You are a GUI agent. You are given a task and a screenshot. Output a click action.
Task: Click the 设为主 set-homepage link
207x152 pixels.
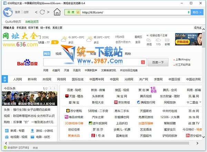tap(198, 28)
